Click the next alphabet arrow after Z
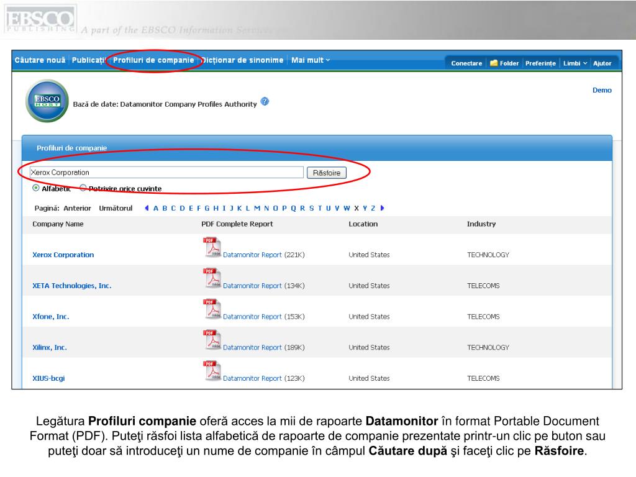This screenshot has height=477, width=636. pyautogui.click(x=382, y=208)
